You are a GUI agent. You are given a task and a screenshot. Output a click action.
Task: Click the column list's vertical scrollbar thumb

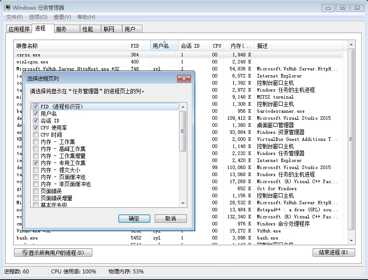183,131
